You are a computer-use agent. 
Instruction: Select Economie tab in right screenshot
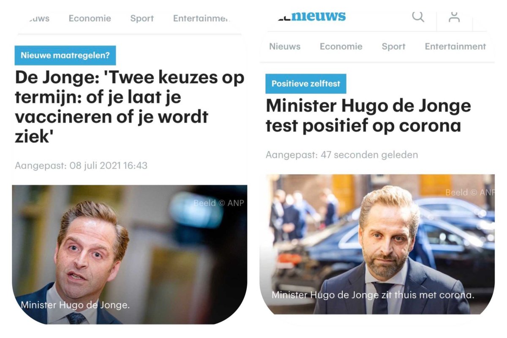pyautogui.click(x=341, y=46)
